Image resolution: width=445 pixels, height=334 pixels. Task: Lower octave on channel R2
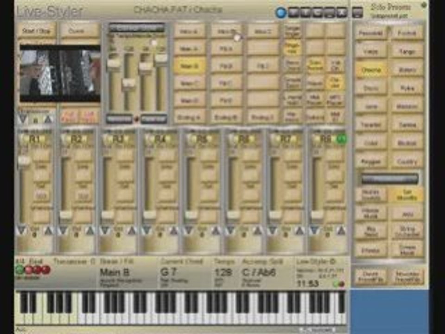(63, 230)
